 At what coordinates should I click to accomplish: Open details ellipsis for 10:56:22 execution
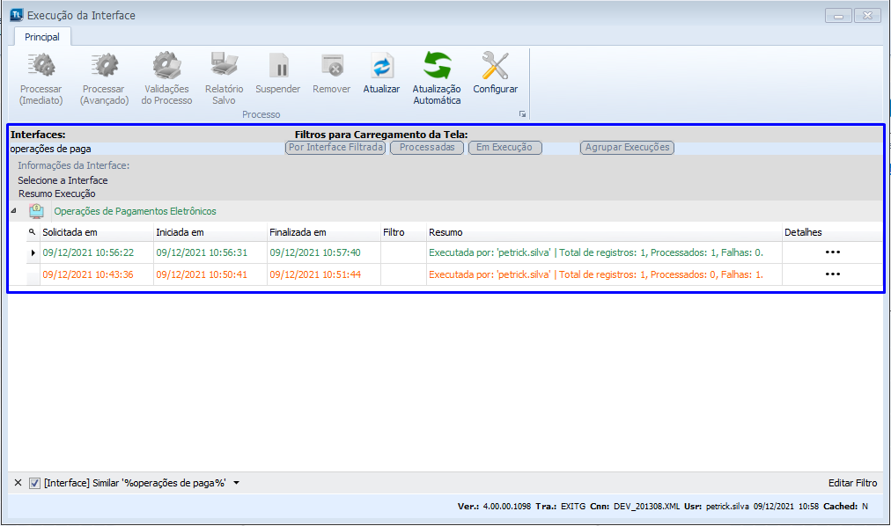click(832, 252)
